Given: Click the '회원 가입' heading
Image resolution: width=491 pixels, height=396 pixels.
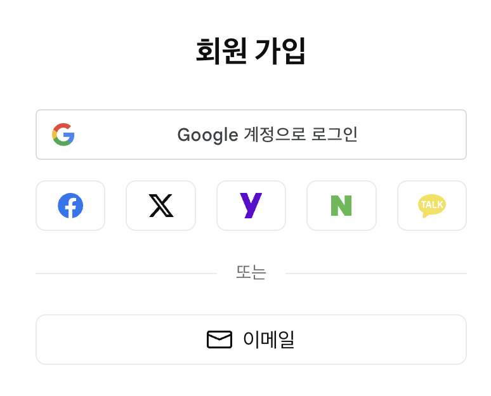Looking at the screenshot, I should click(x=251, y=52).
